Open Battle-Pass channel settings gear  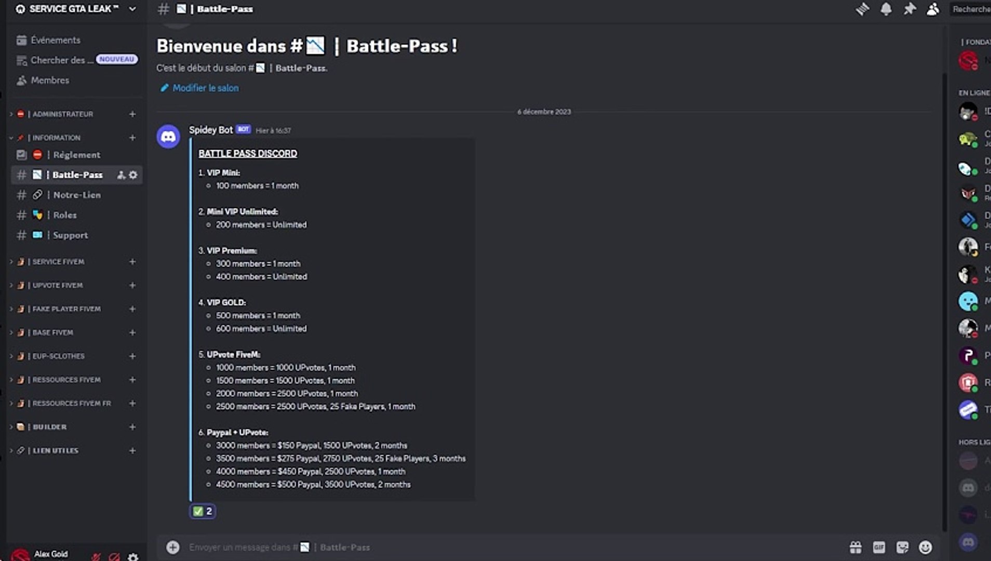pyautogui.click(x=133, y=175)
